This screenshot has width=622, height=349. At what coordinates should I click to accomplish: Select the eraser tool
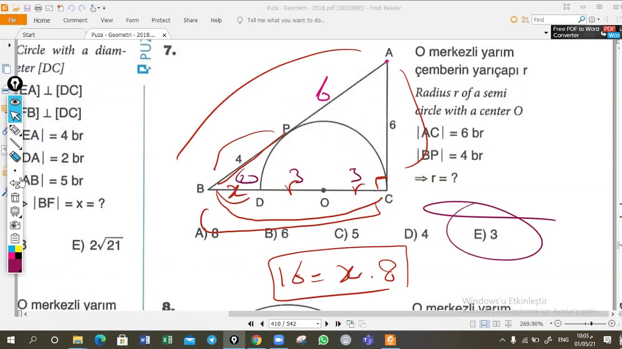(15, 157)
